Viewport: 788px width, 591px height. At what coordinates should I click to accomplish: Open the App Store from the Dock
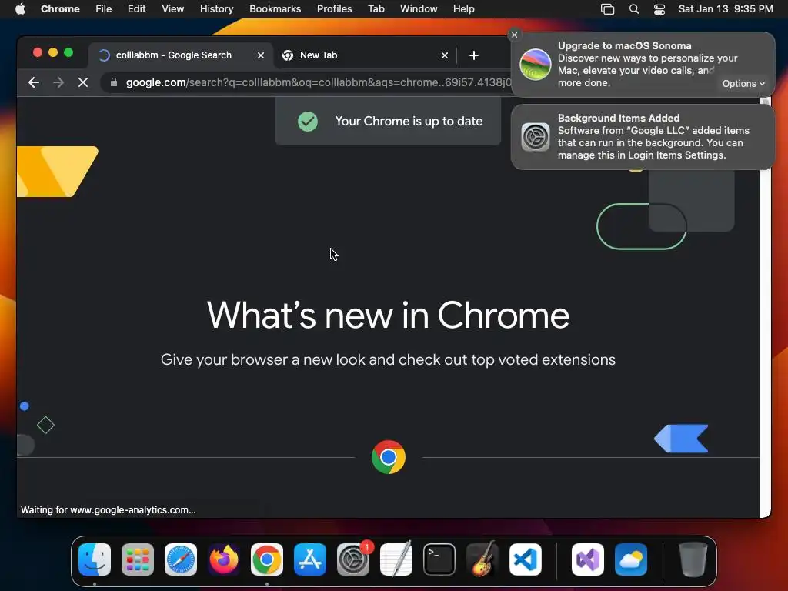310,559
